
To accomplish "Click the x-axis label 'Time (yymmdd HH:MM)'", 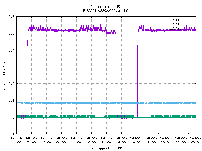I will (106, 148).
